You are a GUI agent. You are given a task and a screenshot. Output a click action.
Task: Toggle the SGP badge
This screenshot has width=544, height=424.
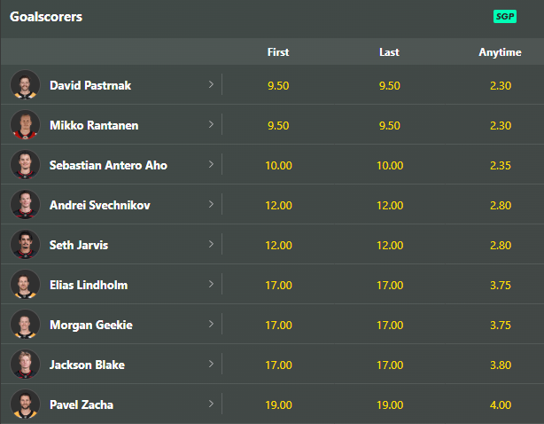coord(505,17)
